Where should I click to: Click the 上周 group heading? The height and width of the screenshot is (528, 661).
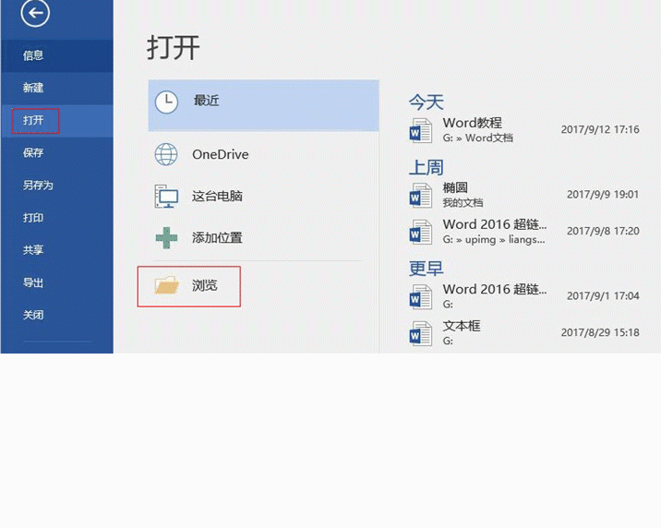point(427,168)
